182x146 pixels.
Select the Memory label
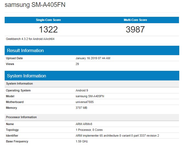click(12, 108)
